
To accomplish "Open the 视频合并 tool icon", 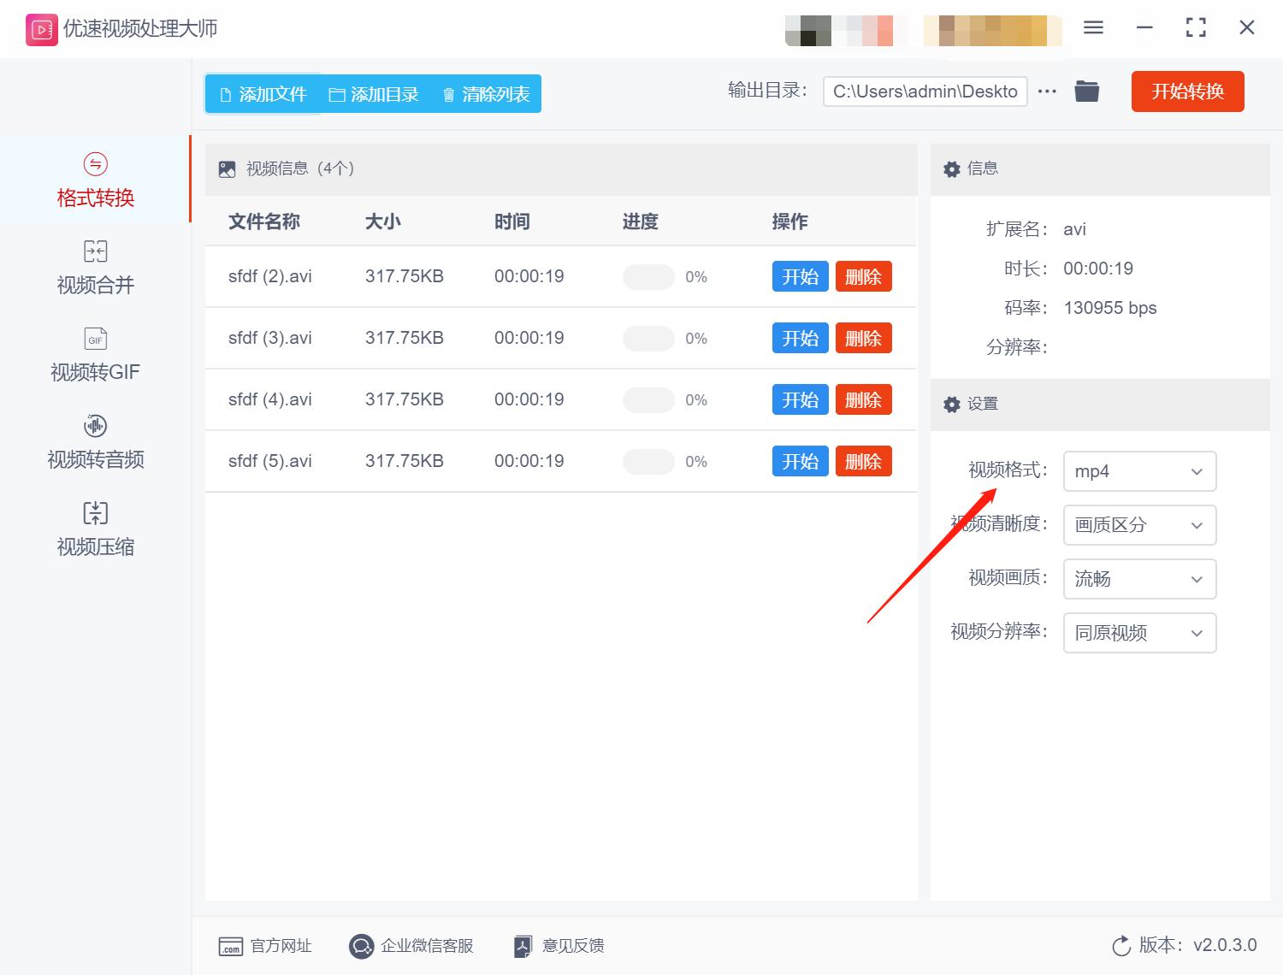I will (94, 251).
